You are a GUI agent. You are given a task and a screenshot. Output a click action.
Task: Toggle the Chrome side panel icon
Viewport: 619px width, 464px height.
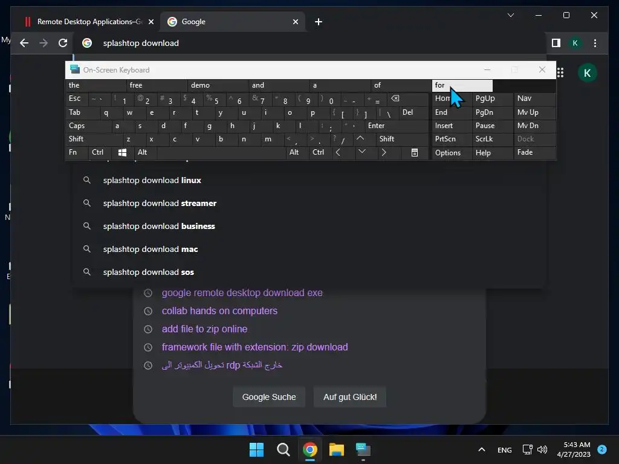coord(556,43)
